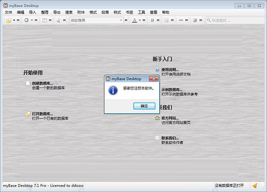Click the 官方网站... link
Image resolution: width=267 pixels, height=192 pixels.
tap(170, 118)
